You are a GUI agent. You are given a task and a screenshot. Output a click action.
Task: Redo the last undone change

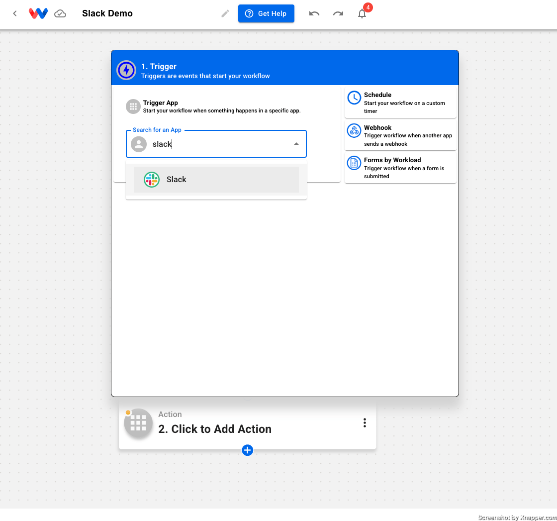point(338,13)
